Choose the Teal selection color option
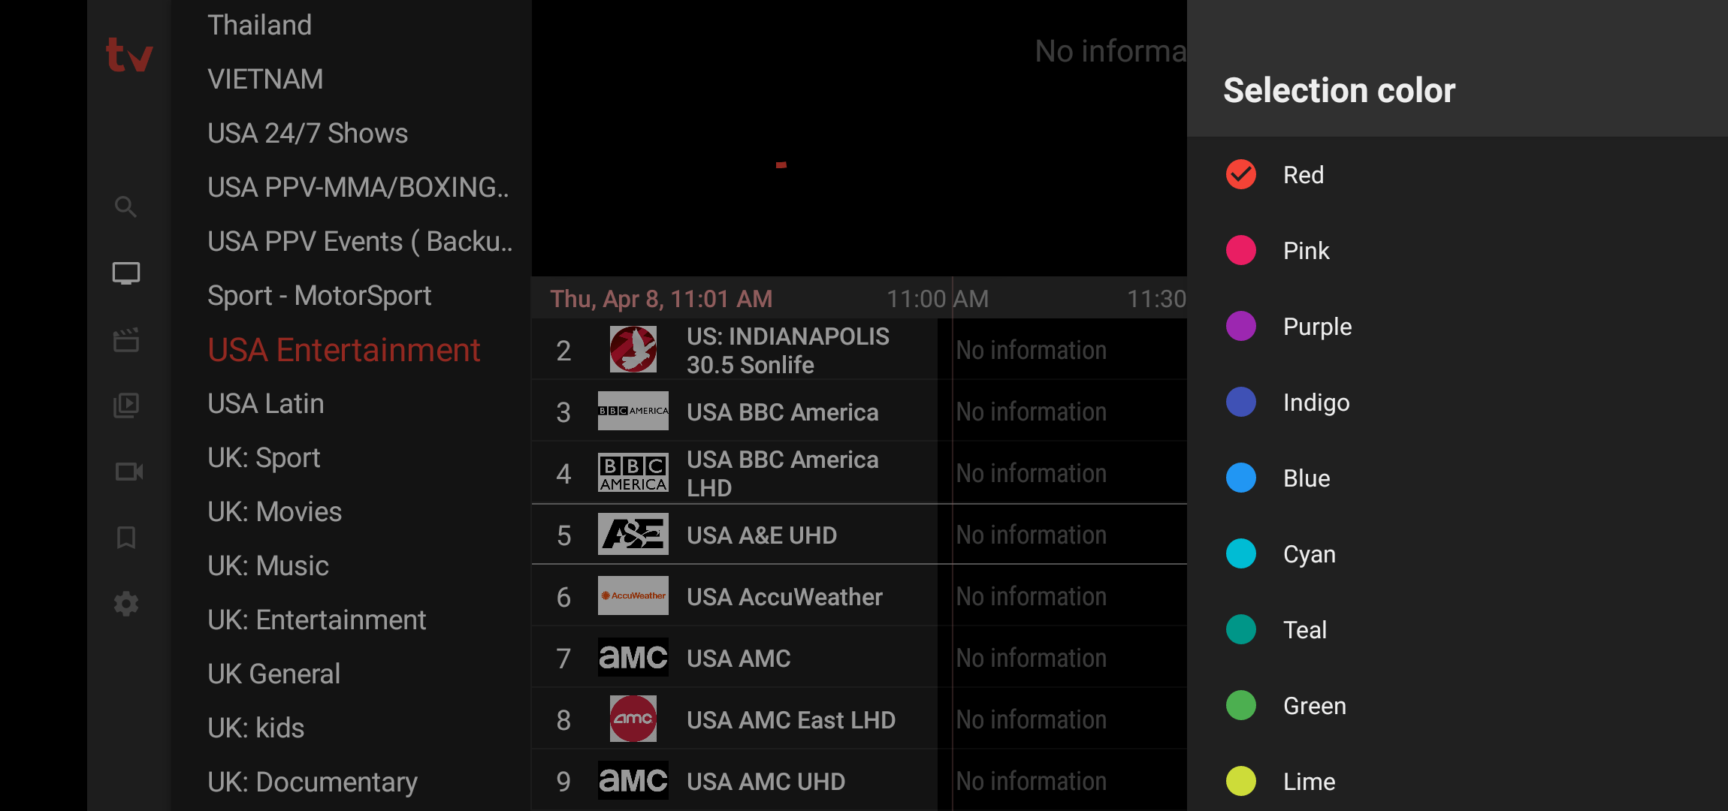The width and height of the screenshot is (1728, 811). pos(1458,630)
